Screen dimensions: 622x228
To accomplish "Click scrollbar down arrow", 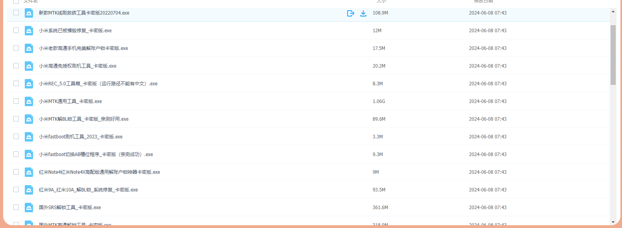I will point(613,222).
